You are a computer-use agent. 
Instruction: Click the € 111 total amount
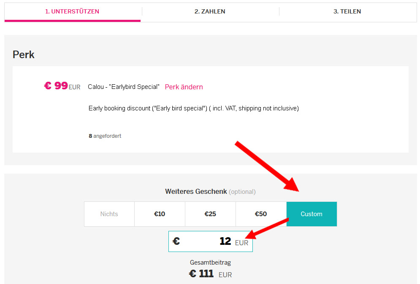coord(201,274)
